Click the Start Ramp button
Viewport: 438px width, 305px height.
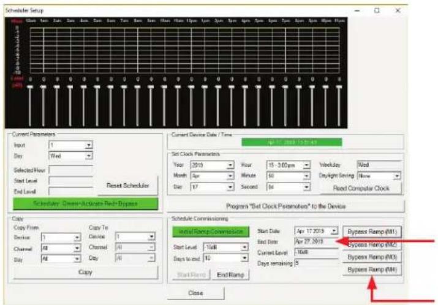191,275
